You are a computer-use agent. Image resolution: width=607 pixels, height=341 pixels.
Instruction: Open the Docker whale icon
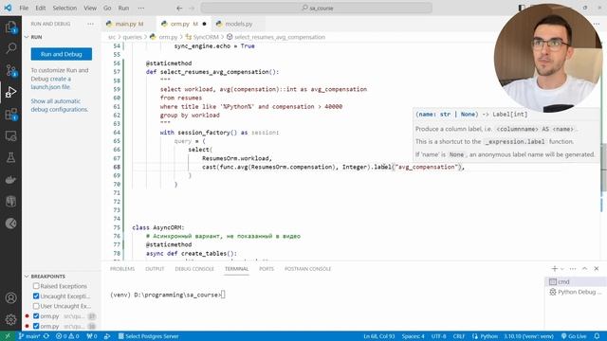click(x=10, y=179)
